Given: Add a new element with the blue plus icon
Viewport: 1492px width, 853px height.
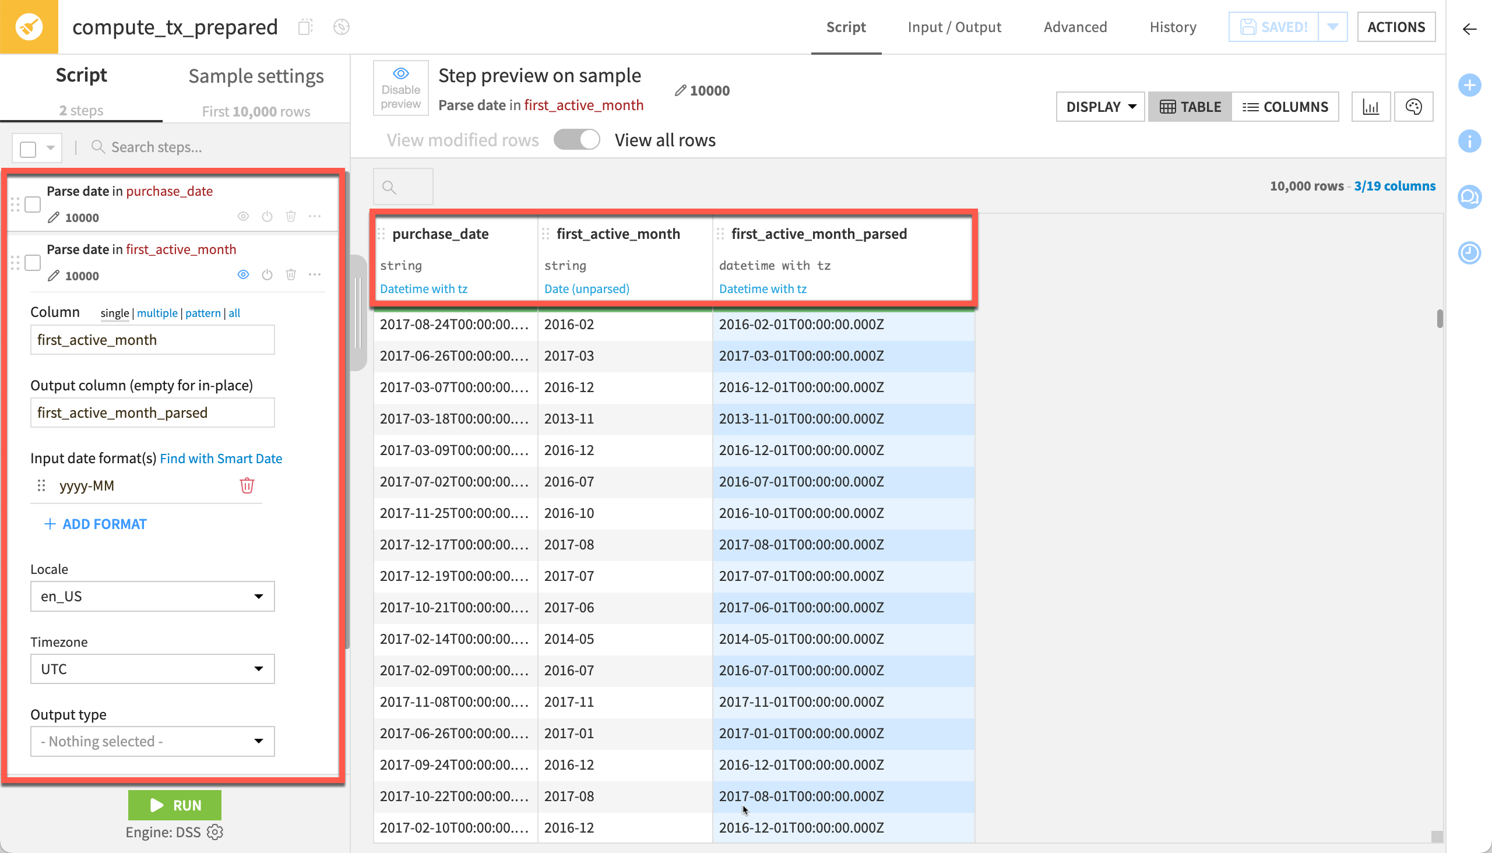Looking at the screenshot, I should point(1470,85).
